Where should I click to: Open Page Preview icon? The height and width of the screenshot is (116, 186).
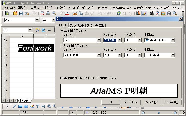(x=54, y=13)
